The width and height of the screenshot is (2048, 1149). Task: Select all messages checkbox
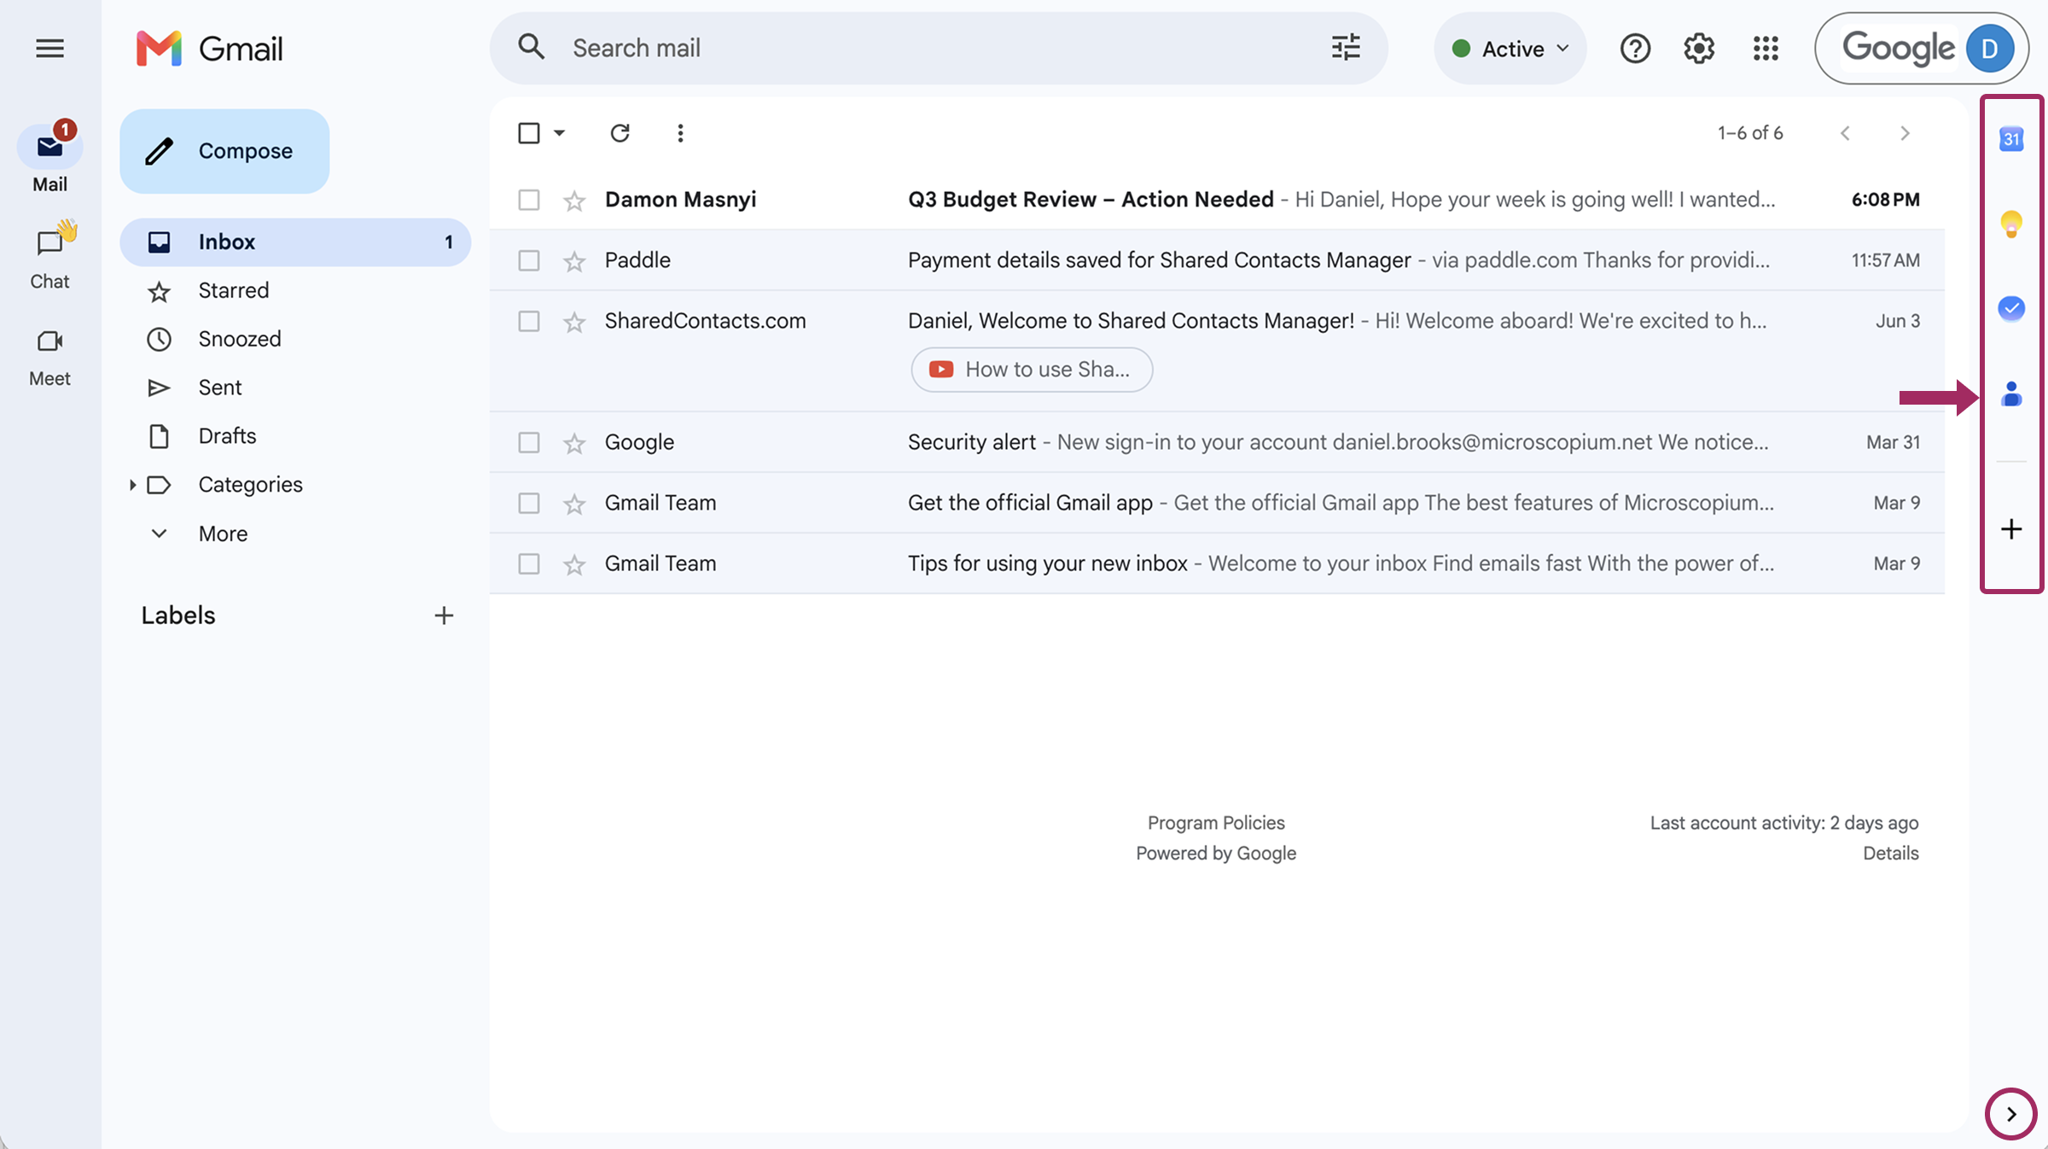(529, 133)
